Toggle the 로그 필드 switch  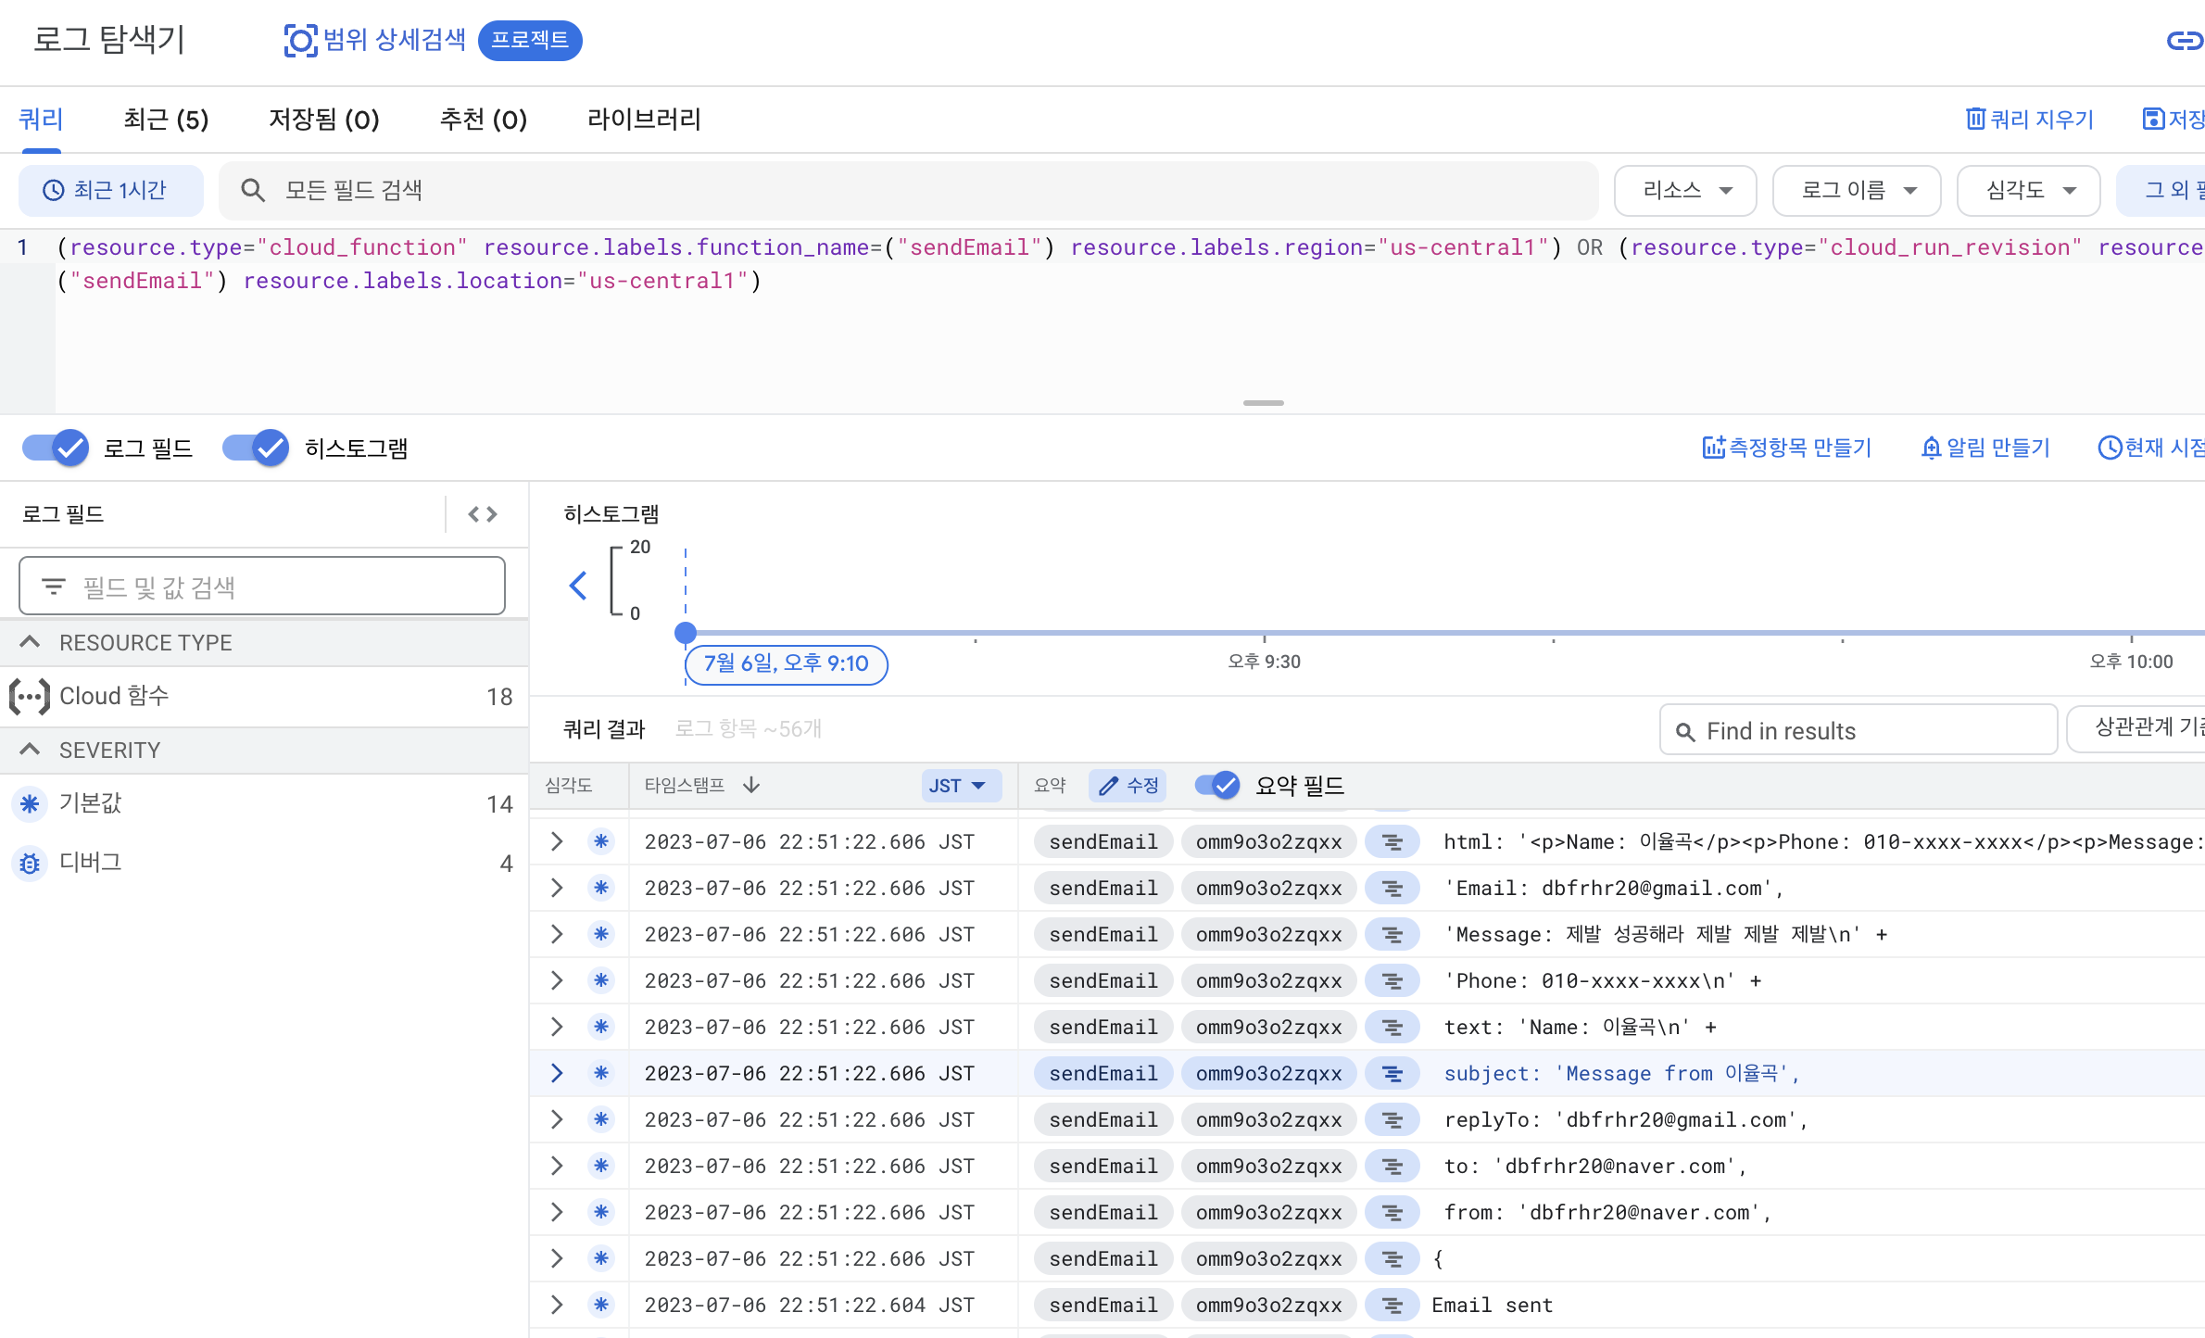57,448
